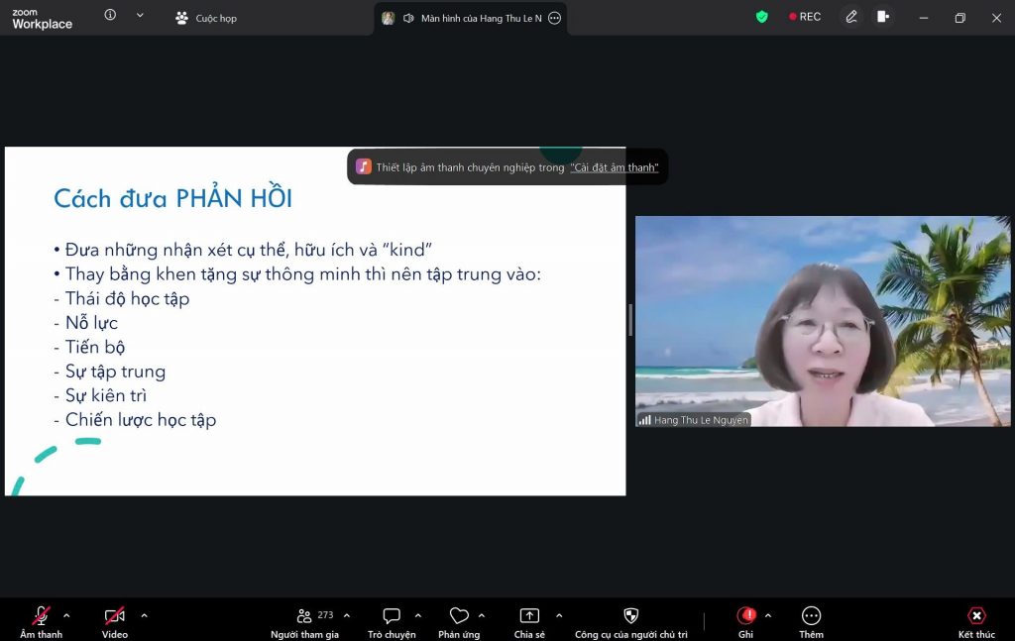Select the "Màn hình của Hang Thu Le N" tab

coord(471,18)
